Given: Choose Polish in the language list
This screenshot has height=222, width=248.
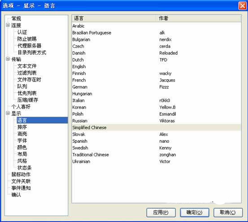Looking at the screenshot, I should pyautogui.click(x=78, y=114).
